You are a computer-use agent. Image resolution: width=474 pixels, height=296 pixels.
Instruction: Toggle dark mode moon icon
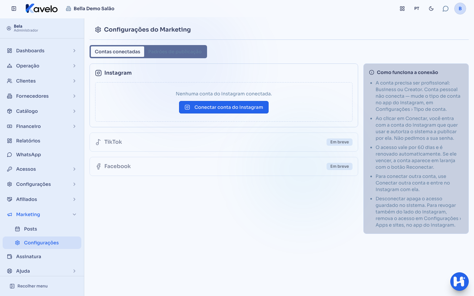pos(431,9)
